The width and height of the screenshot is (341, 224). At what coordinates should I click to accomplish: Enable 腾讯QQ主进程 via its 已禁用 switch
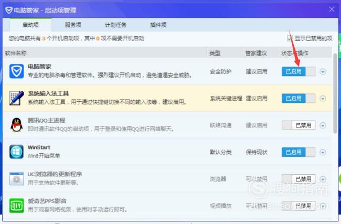click(299, 125)
